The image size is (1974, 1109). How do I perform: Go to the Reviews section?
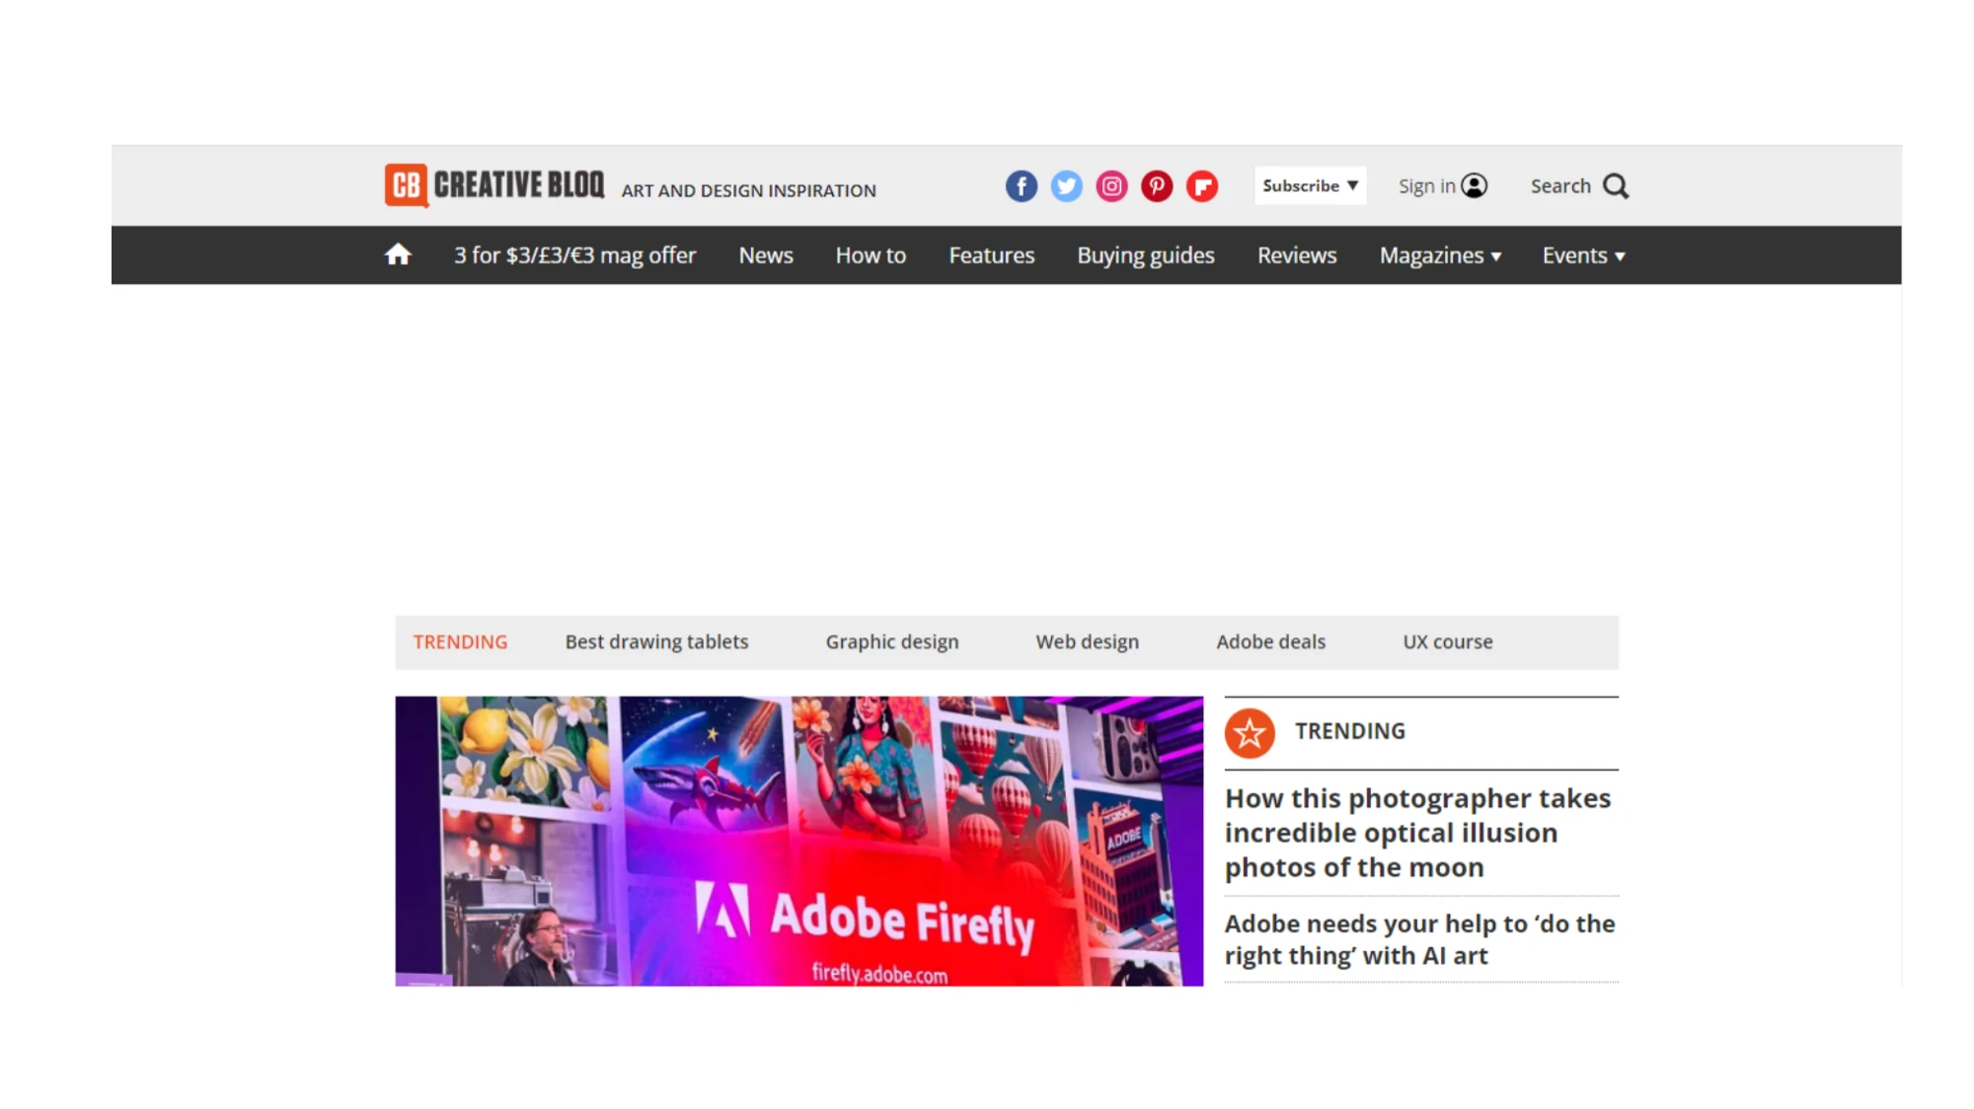[1297, 256]
